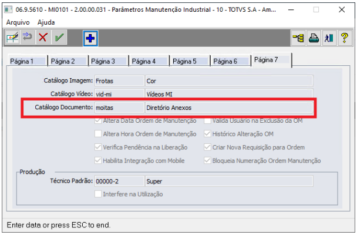The image size is (357, 235).
Task: Toggle Valida Usuário na Exclusão da OM
Action: pyautogui.click(x=207, y=120)
